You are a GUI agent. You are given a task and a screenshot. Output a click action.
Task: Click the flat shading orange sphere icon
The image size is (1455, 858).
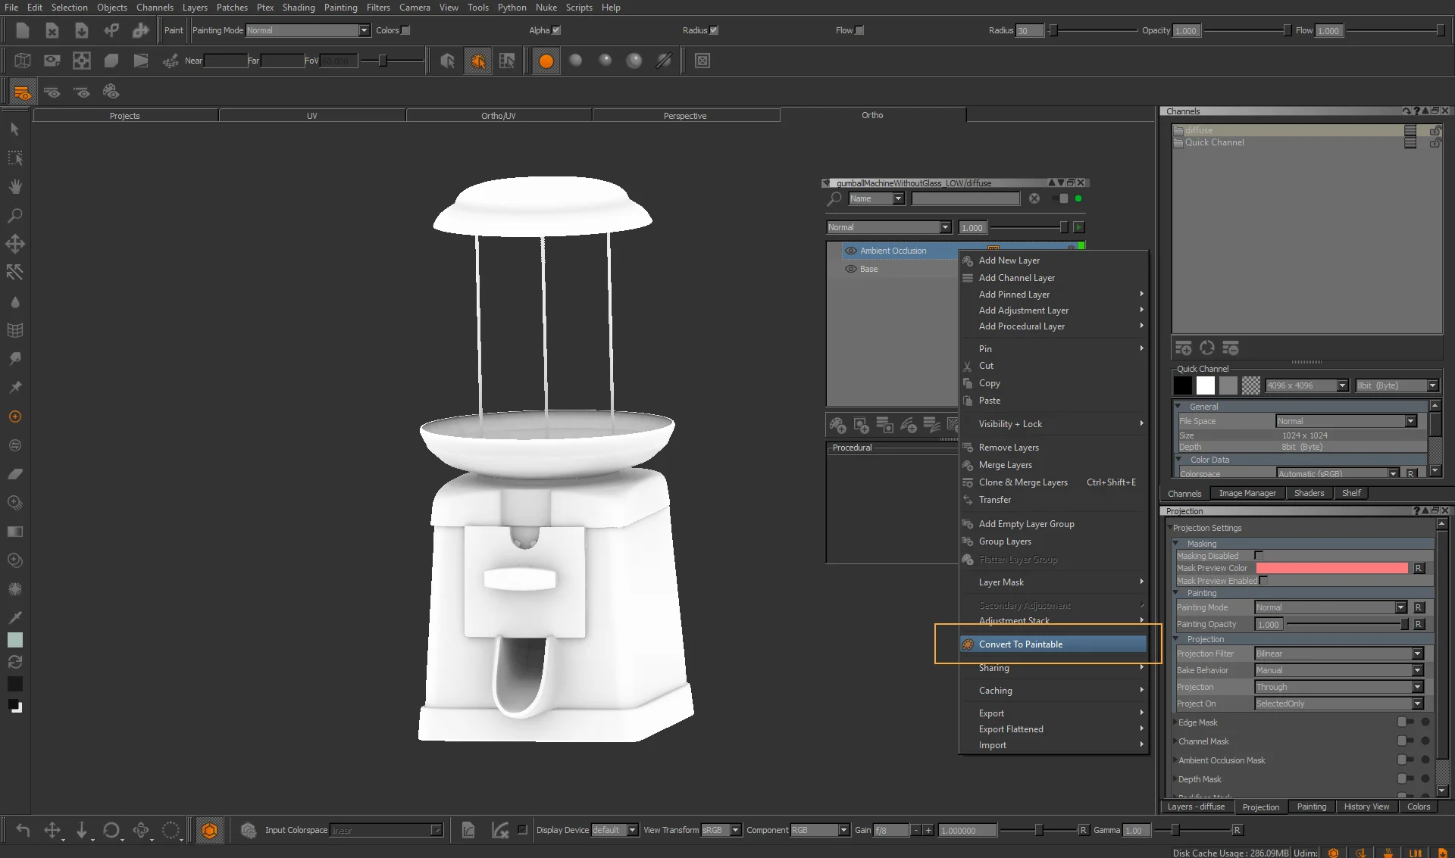point(546,61)
